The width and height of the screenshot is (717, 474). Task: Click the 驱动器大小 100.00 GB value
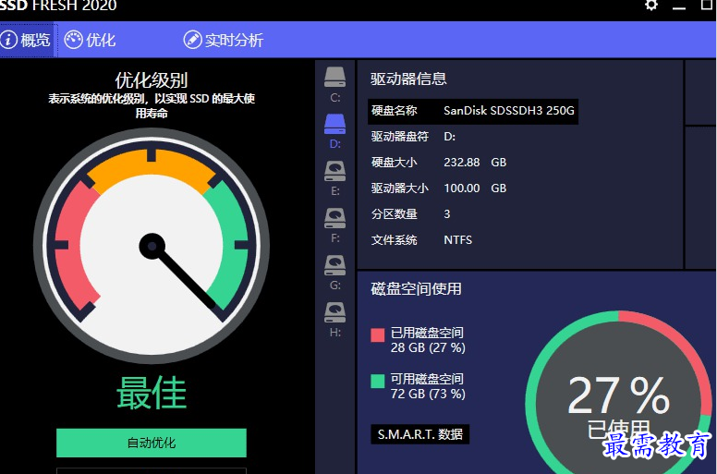475,188
